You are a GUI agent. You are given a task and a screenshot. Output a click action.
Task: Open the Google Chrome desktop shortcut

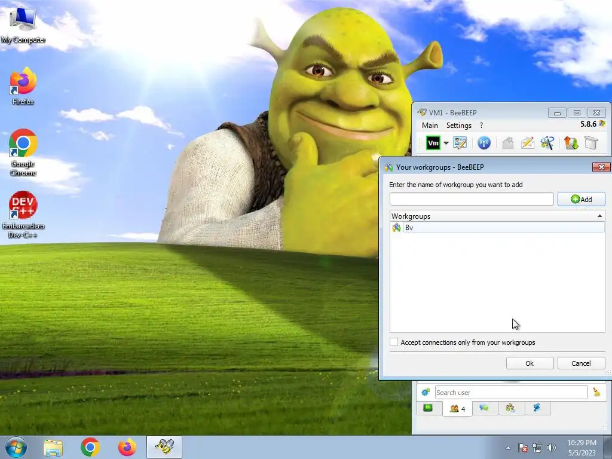pyautogui.click(x=23, y=153)
